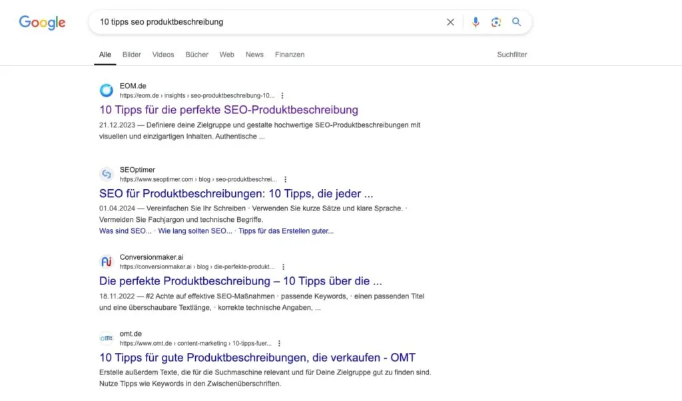Click the snippet dated 21.12.2023
The width and height of the screenshot is (682, 401).
(260, 131)
